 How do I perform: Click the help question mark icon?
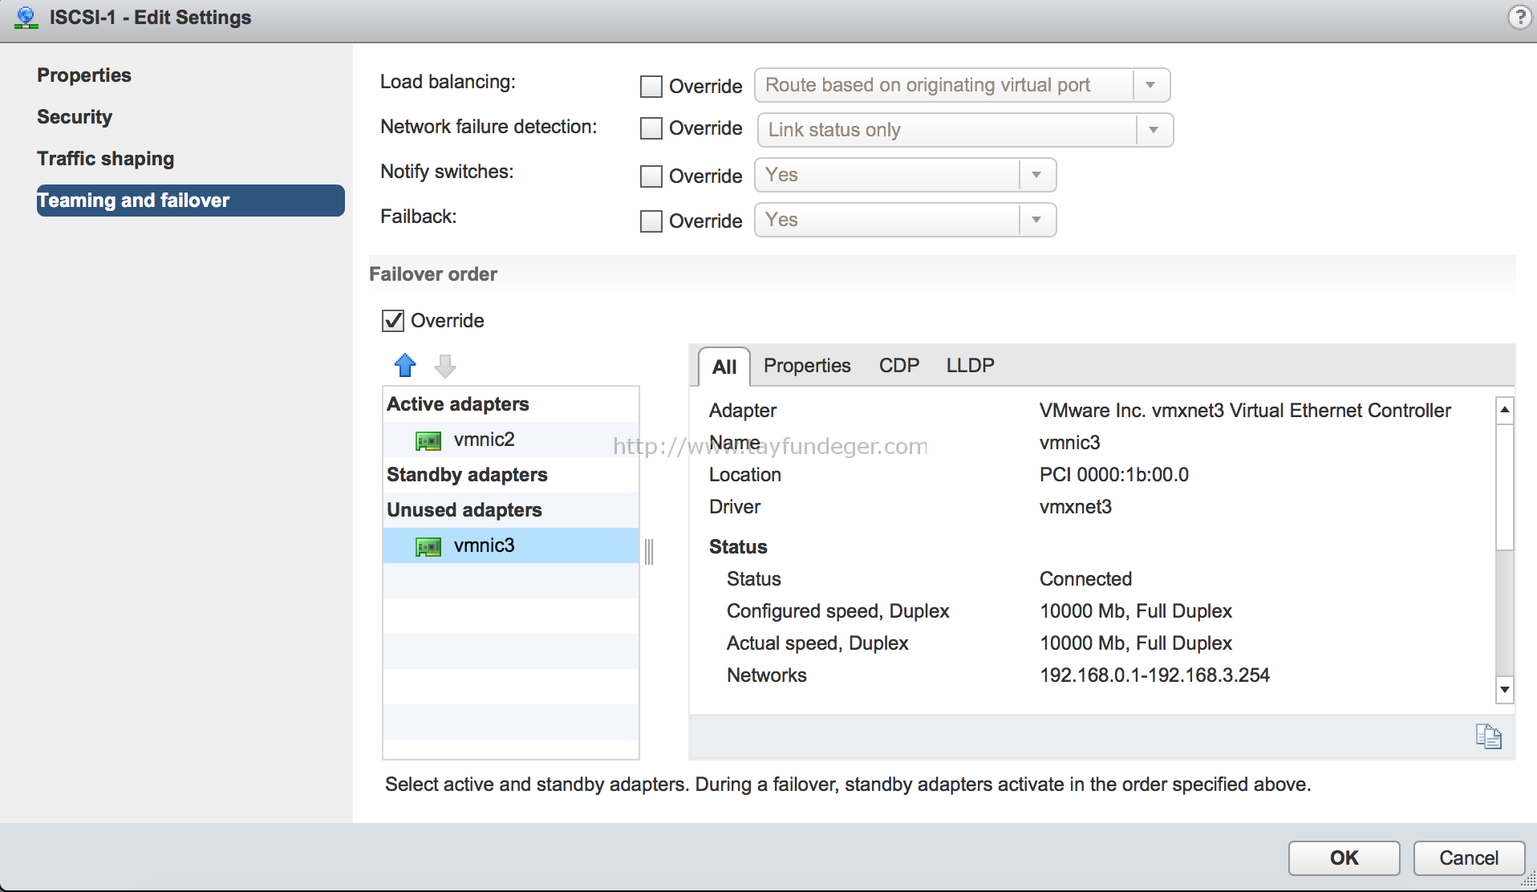pyautogui.click(x=1519, y=17)
